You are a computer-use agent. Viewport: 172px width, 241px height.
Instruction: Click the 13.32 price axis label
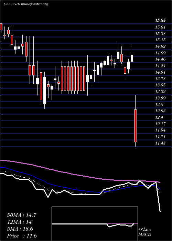click(160, 92)
